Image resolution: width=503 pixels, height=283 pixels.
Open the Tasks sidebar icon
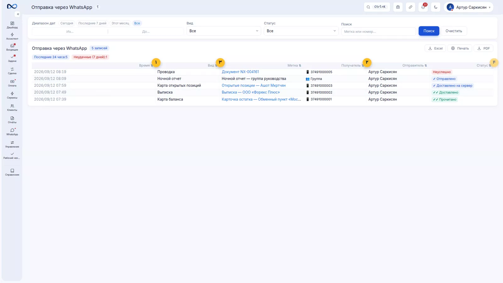coord(12,58)
